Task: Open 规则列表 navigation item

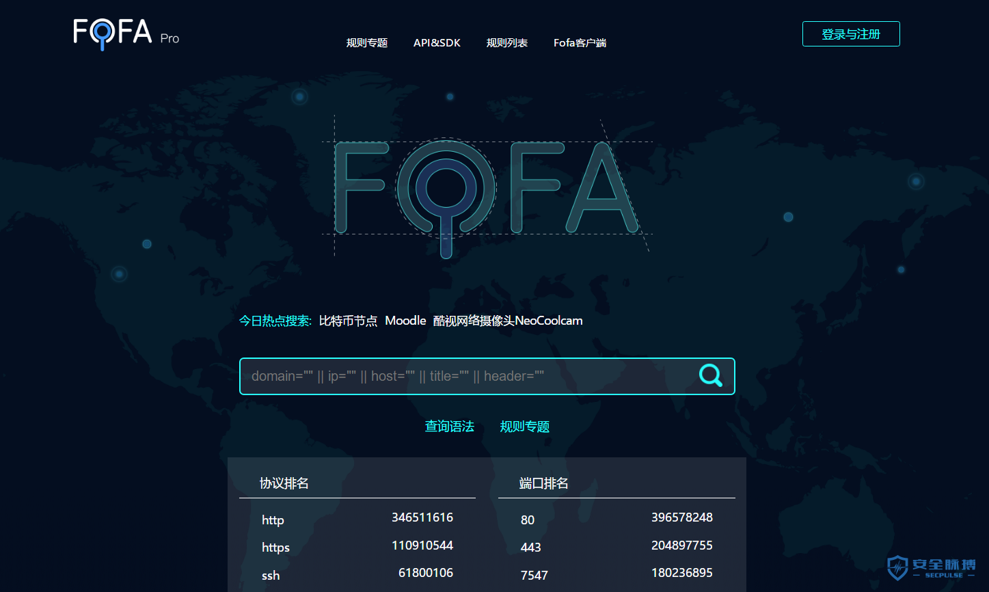Action: pos(507,42)
